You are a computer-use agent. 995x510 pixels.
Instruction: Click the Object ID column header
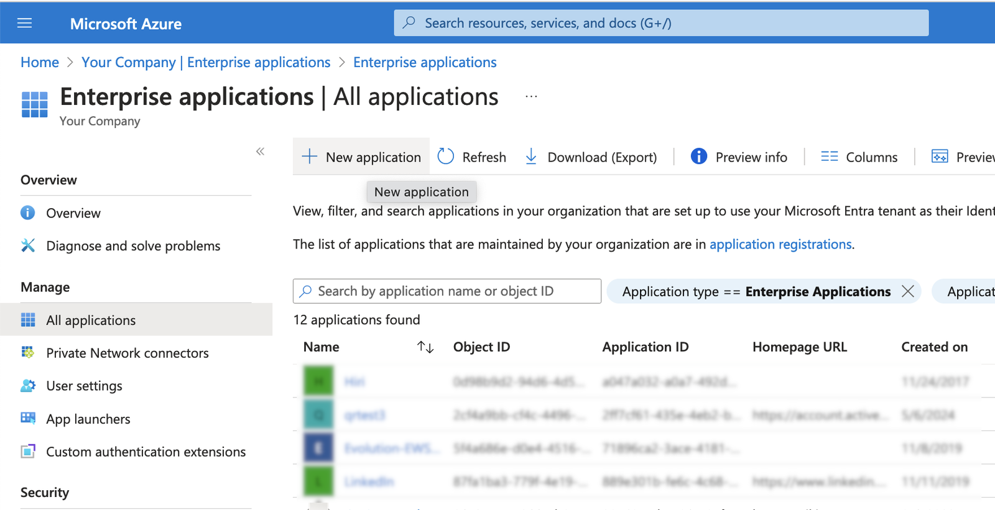pyautogui.click(x=481, y=347)
